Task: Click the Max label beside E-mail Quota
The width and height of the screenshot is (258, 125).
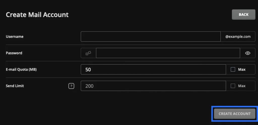Action: (x=242, y=70)
